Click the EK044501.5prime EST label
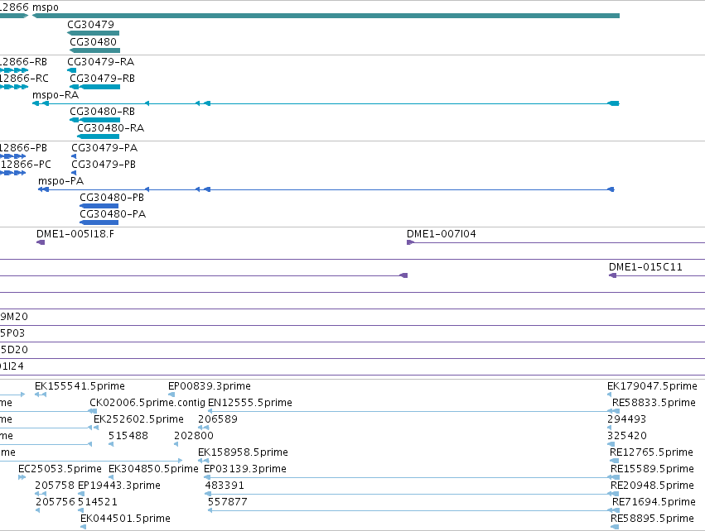This screenshot has height=531, width=705. point(125,519)
